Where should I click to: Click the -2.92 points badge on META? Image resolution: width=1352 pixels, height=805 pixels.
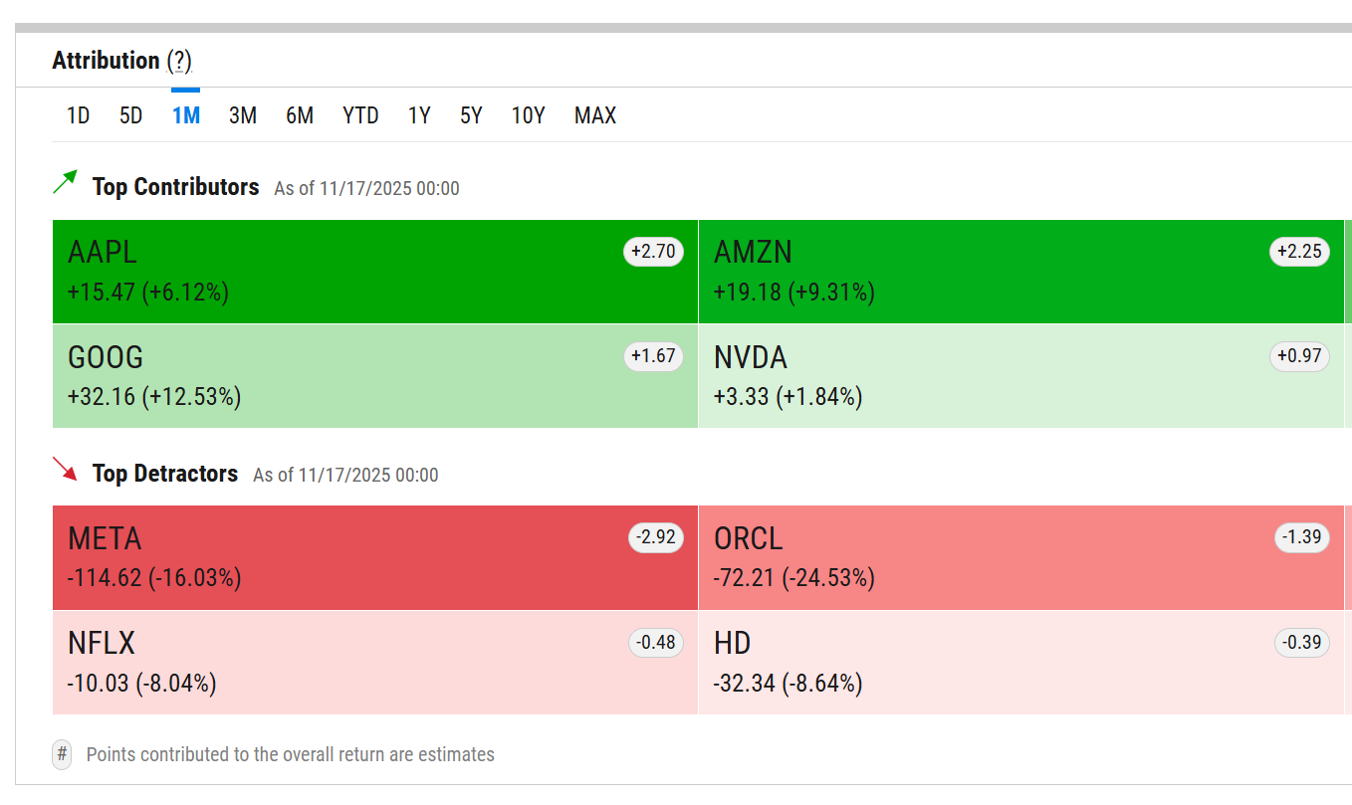(x=655, y=538)
